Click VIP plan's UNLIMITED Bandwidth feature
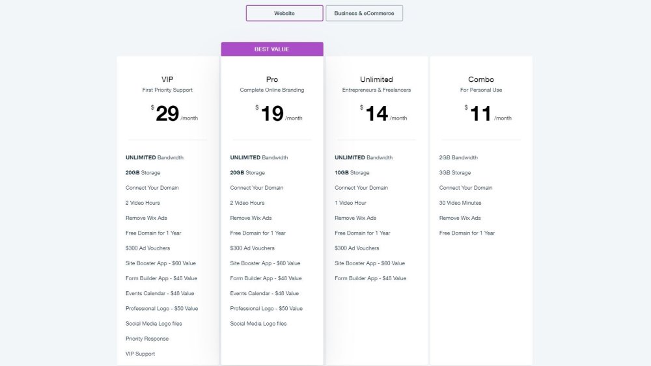The image size is (651, 366). pos(154,157)
